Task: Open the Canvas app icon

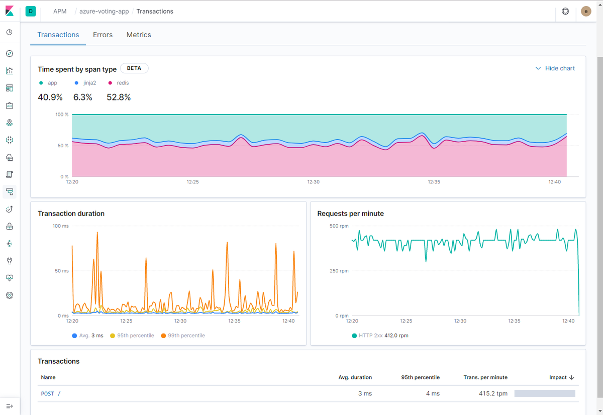Action: (x=10, y=106)
